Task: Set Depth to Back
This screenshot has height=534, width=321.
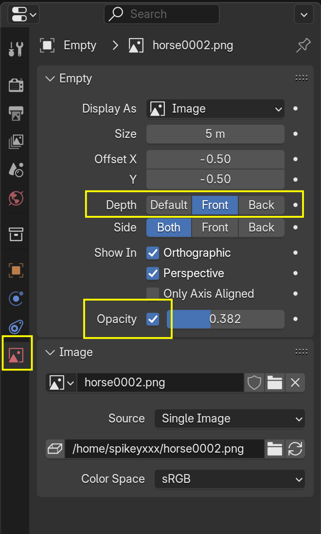Action: point(261,205)
